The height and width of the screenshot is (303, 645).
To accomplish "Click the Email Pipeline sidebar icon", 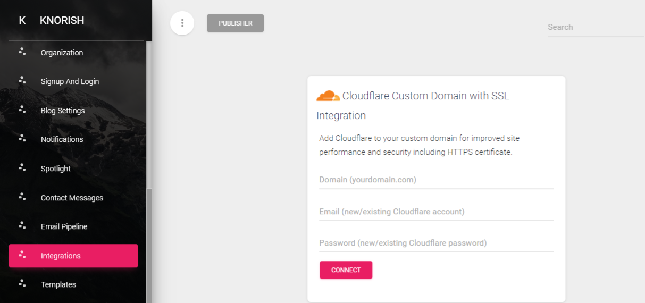I will 22,225.
